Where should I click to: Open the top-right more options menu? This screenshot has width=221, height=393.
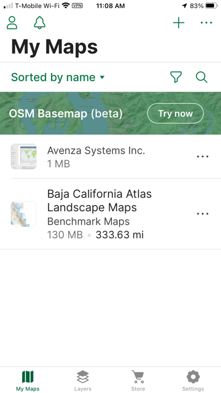[206, 23]
